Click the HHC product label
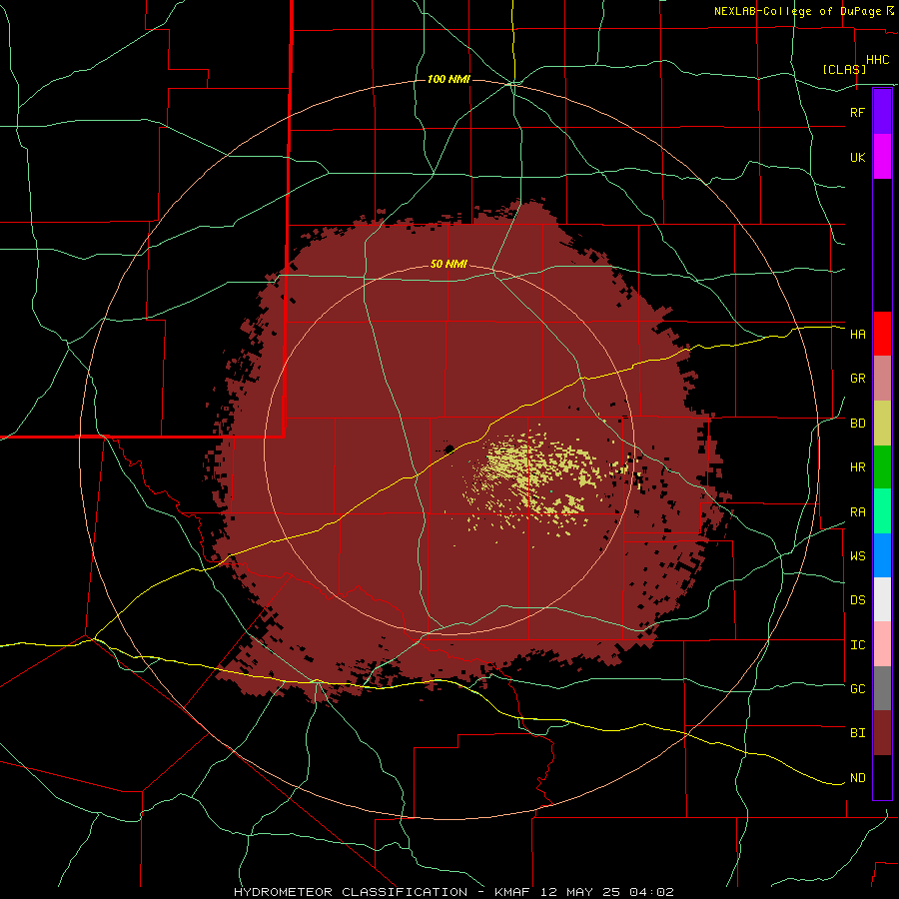 point(877,60)
